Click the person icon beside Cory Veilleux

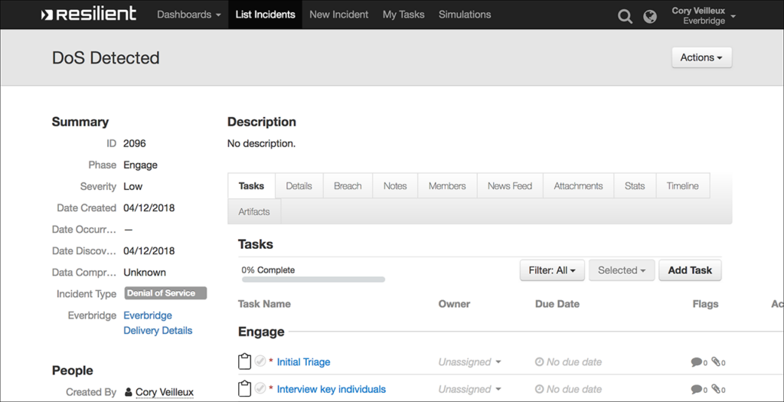pos(129,392)
